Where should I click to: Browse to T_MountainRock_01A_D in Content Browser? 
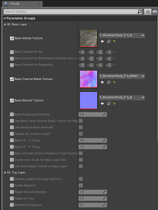click(x=109, y=41)
